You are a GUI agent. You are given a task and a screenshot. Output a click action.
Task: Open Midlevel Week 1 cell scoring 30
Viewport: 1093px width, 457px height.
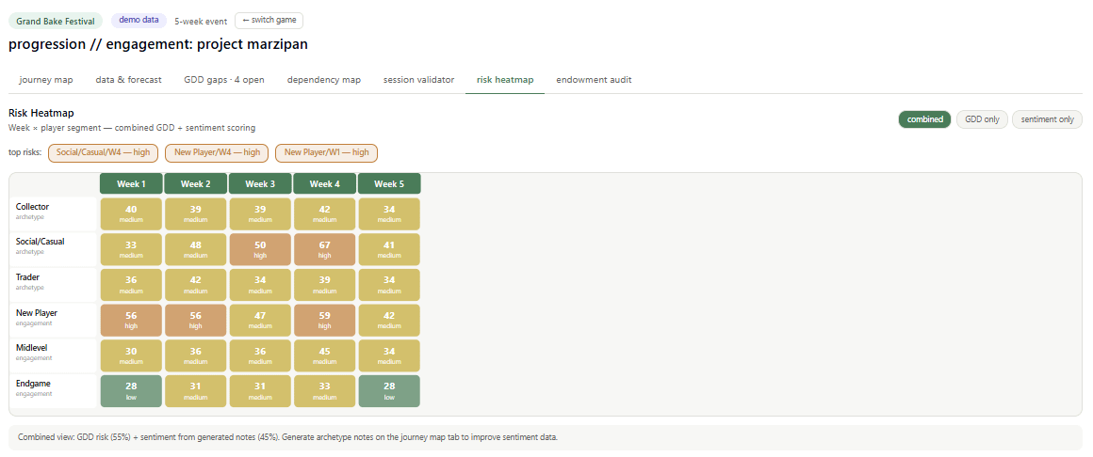[131, 355]
